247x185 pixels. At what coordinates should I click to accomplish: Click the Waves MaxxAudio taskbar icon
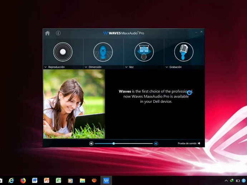106,180
